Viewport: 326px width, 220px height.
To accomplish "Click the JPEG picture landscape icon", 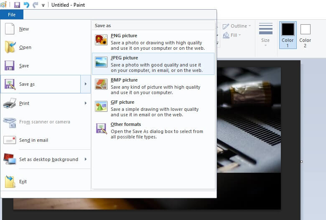I will tap(101, 62).
